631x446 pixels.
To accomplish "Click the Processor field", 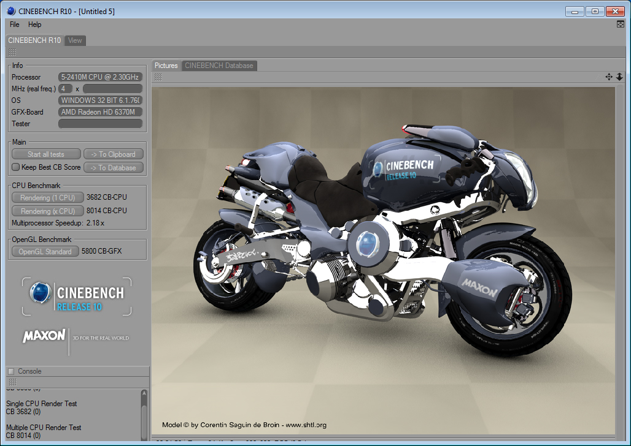I will click(100, 77).
